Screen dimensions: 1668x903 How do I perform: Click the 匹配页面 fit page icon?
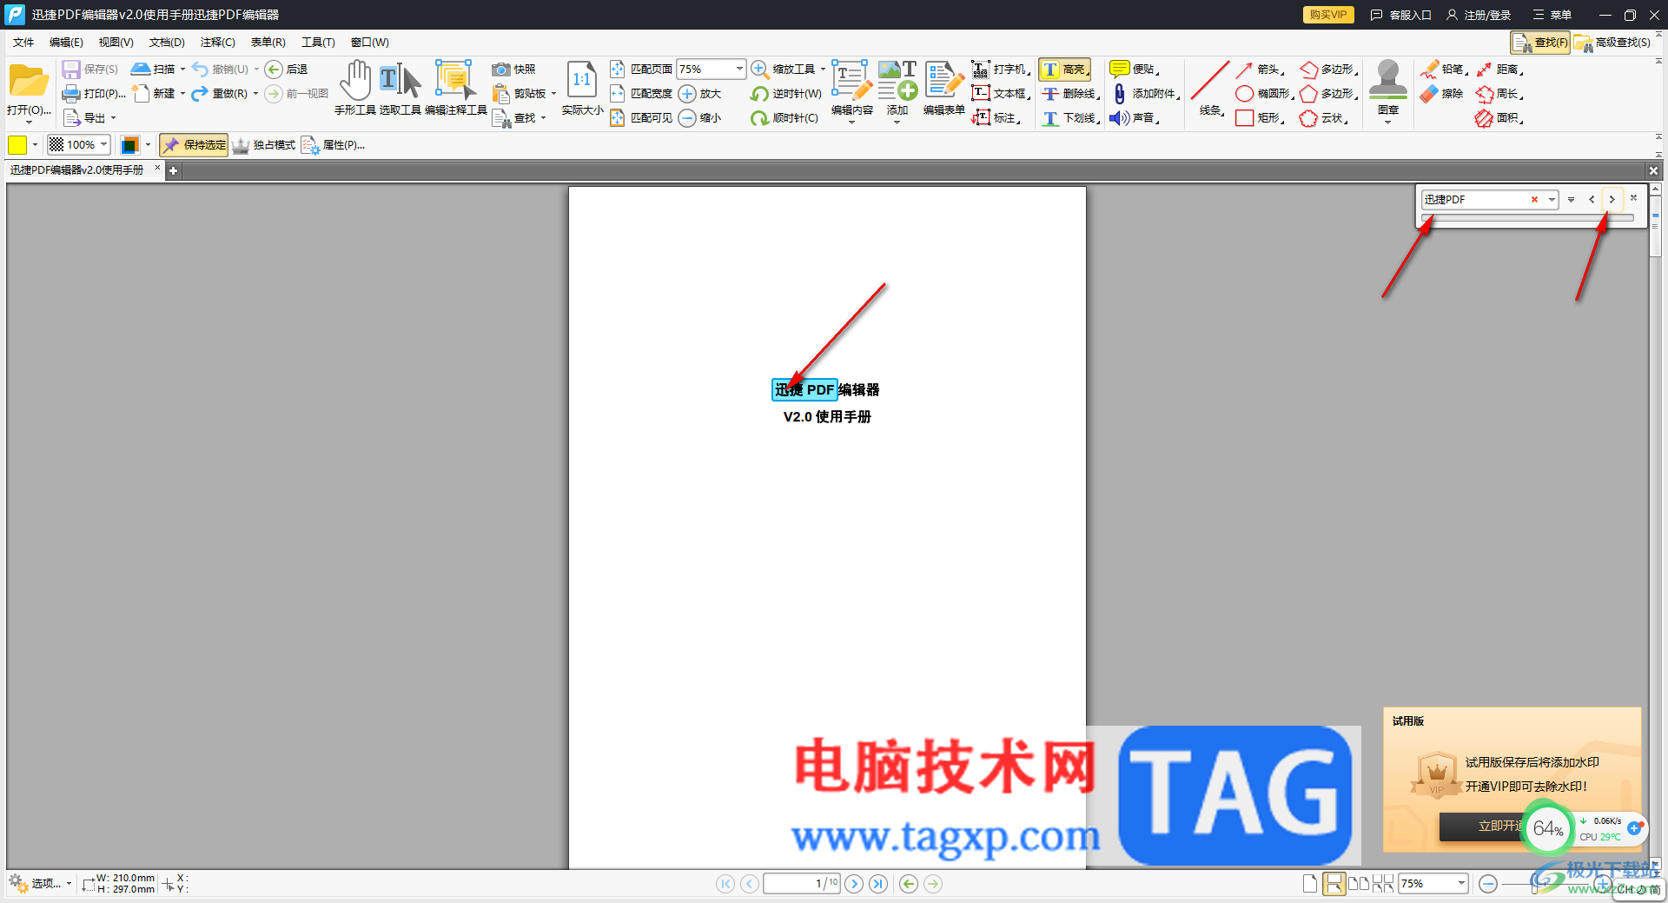pos(617,70)
